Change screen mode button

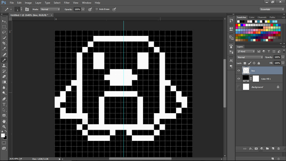4,148
